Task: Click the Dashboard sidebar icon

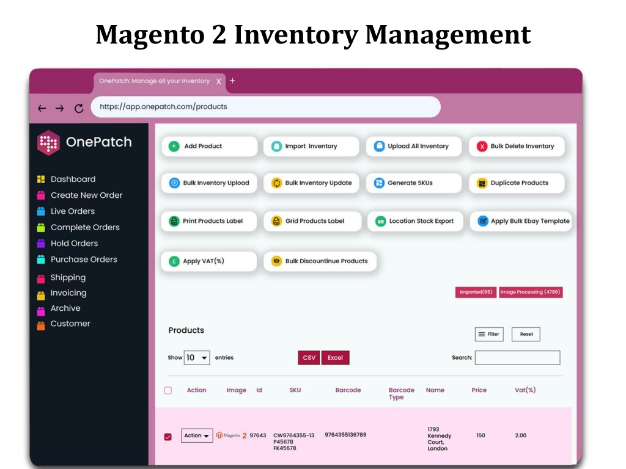Action: (41, 179)
